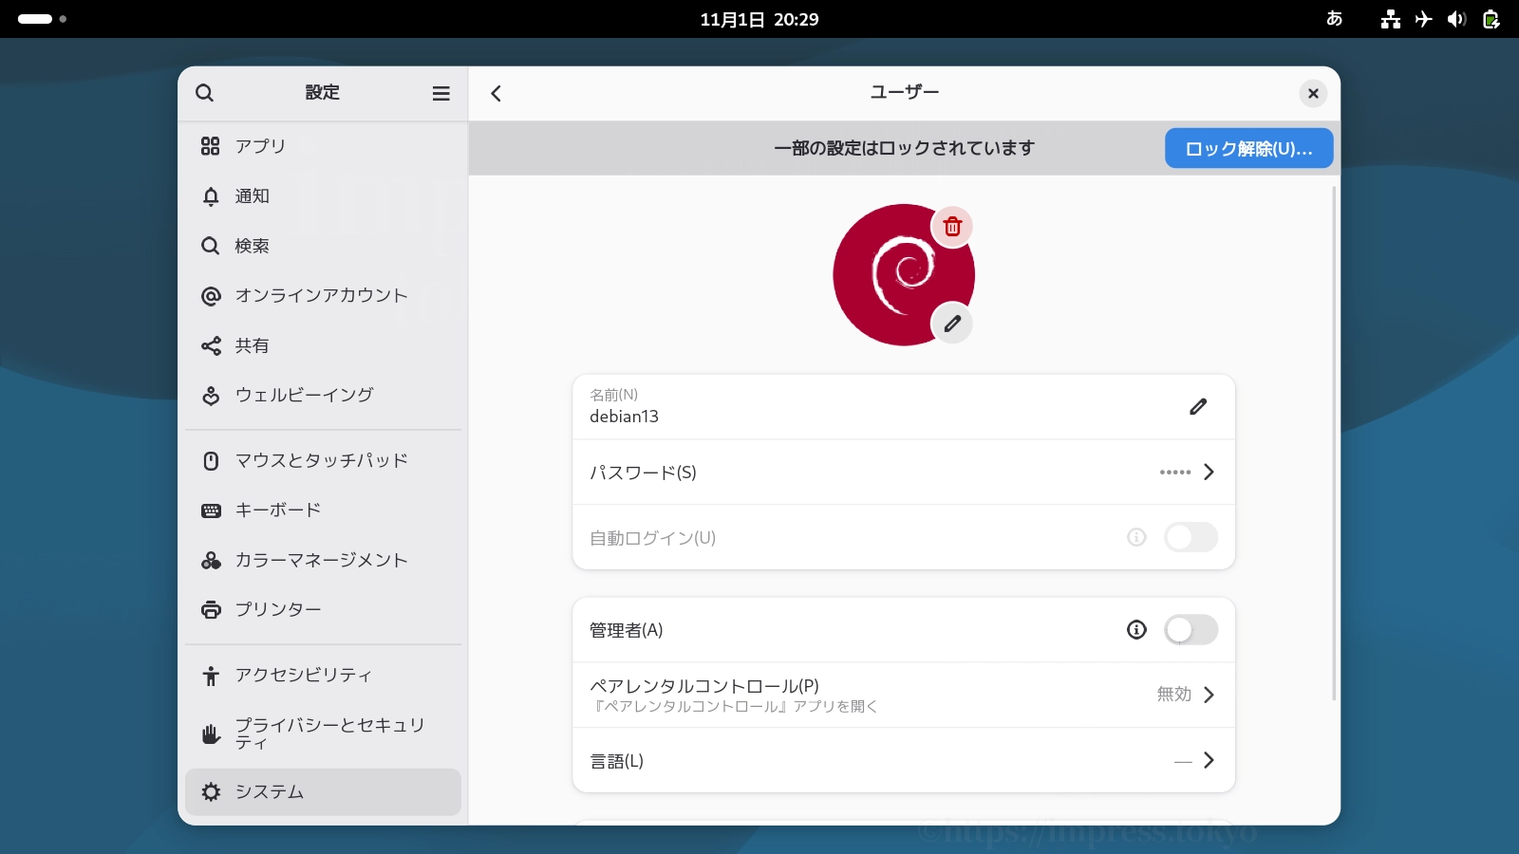Viewport: 1519px width, 854px height.
Task: Select システム text in the sidebar
Action: (x=270, y=792)
